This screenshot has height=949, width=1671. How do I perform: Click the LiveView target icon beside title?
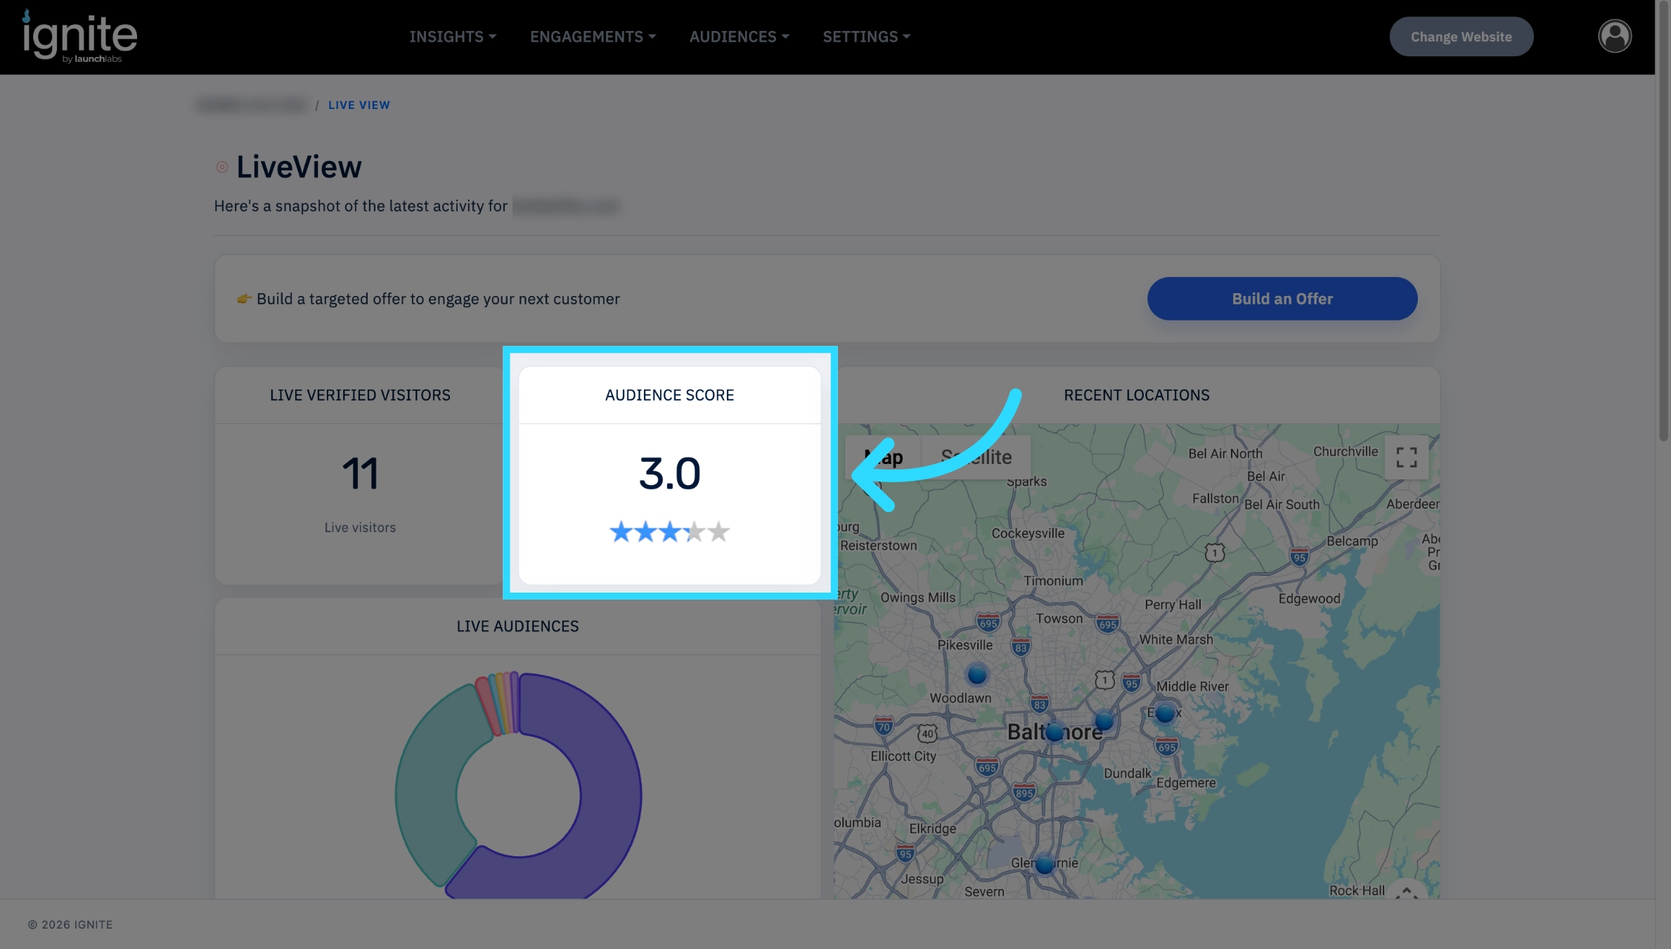(221, 167)
